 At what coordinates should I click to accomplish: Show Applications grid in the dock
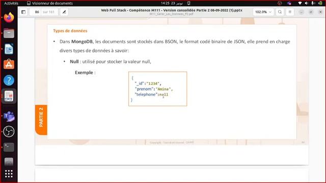point(9,174)
